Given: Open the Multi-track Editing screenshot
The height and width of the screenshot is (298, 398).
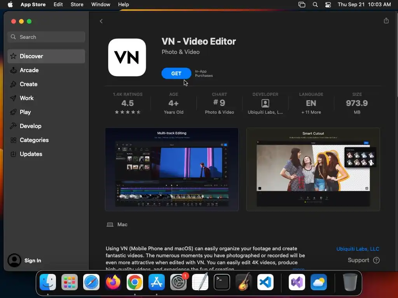Looking at the screenshot, I should point(172,169).
